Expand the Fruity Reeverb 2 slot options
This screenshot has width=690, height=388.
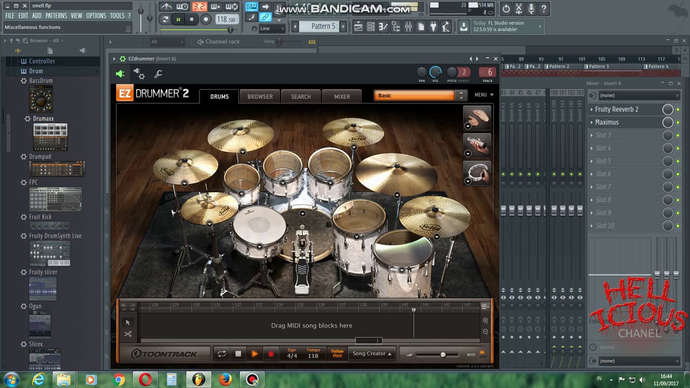pos(591,109)
